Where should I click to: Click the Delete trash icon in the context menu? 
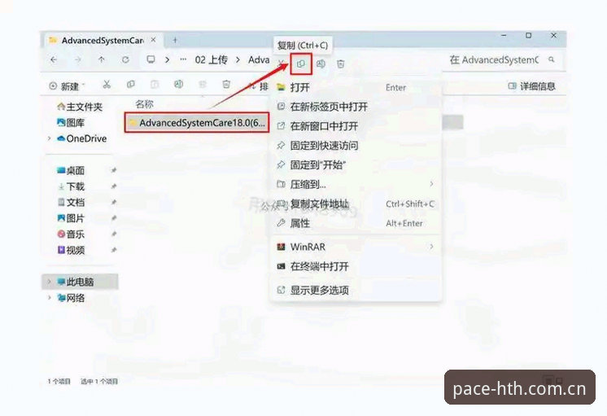[x=341, y=64]
